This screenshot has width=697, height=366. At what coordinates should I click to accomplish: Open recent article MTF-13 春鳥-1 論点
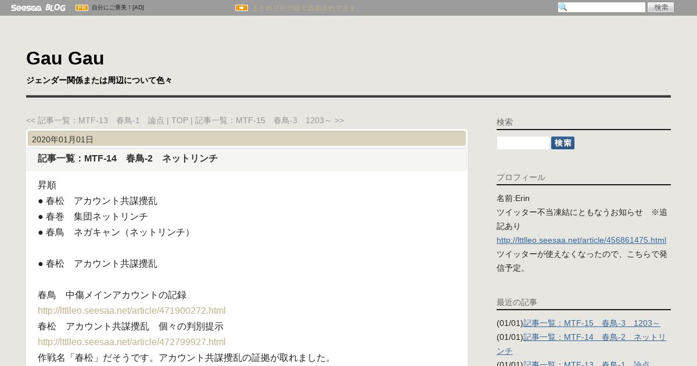tap(587, 364)
